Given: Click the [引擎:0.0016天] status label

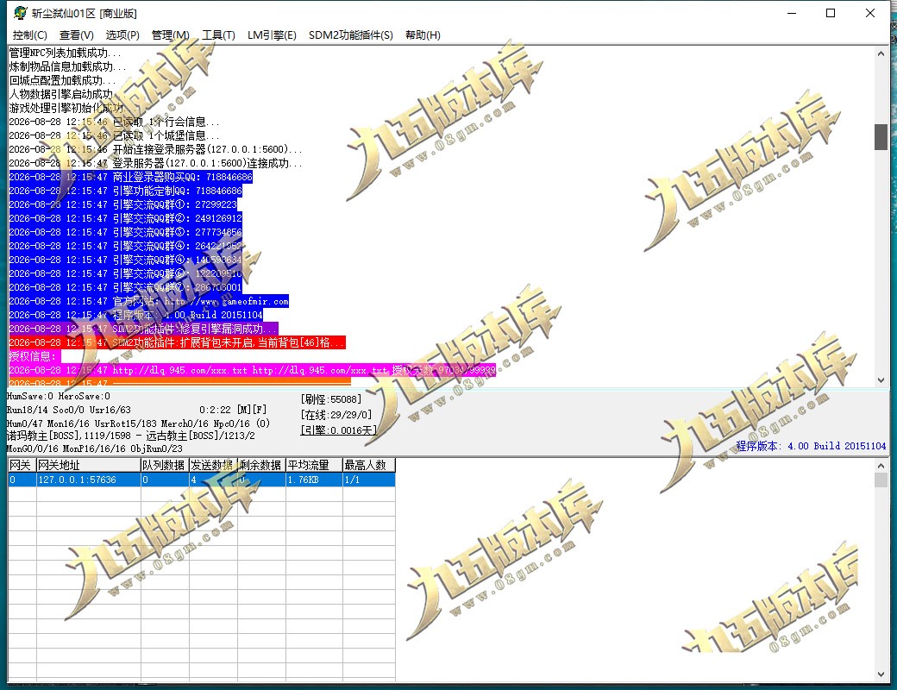Looking at the screenshot, I should [x=338, y=430].
